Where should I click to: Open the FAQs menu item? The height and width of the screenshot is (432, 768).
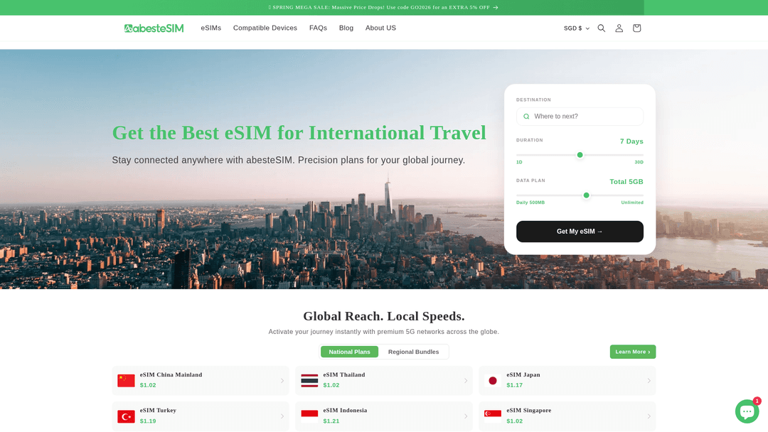pos(318,28)
